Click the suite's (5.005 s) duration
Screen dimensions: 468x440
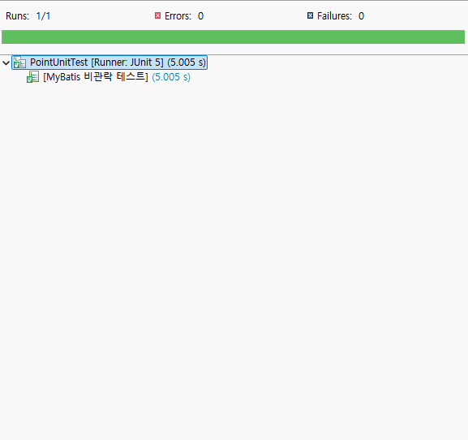click(187, 63)
